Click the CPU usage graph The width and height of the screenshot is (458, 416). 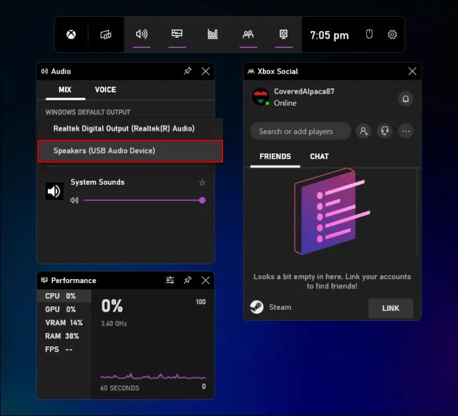(x=153, y=376)
